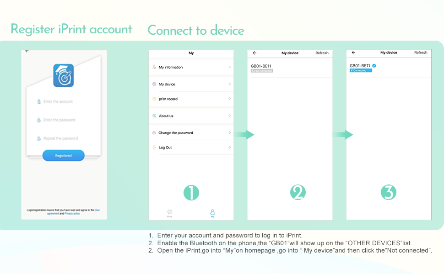Click the My information person icon

pyautogui.click(x=154, y=67)
